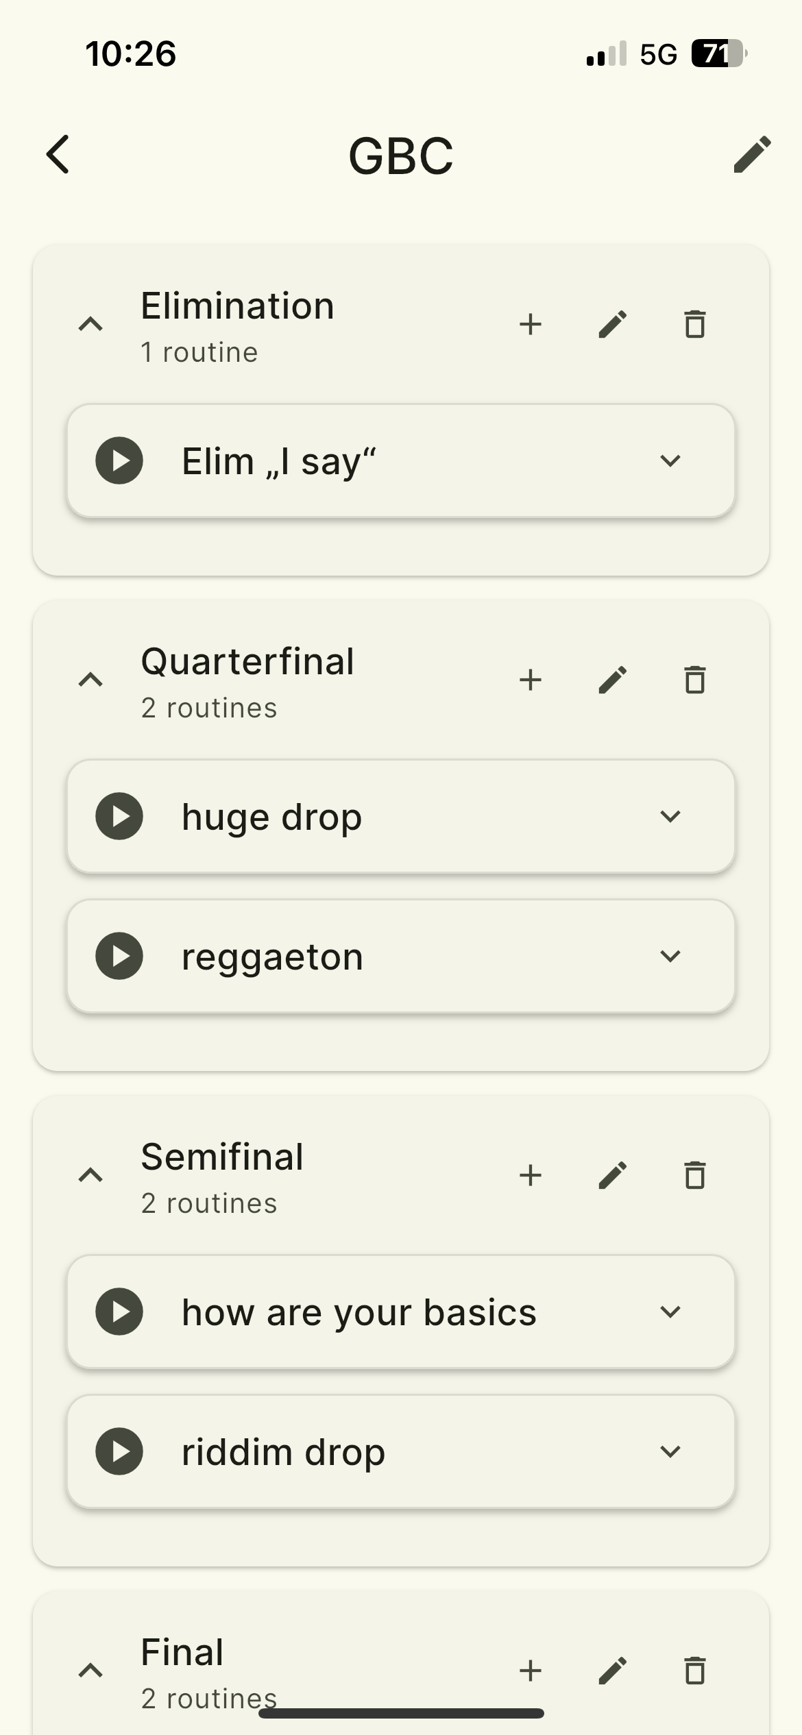Play the 'huge drop' routine
The width and height of the screenshot is (802, 1735).
[x=119, y=816]
